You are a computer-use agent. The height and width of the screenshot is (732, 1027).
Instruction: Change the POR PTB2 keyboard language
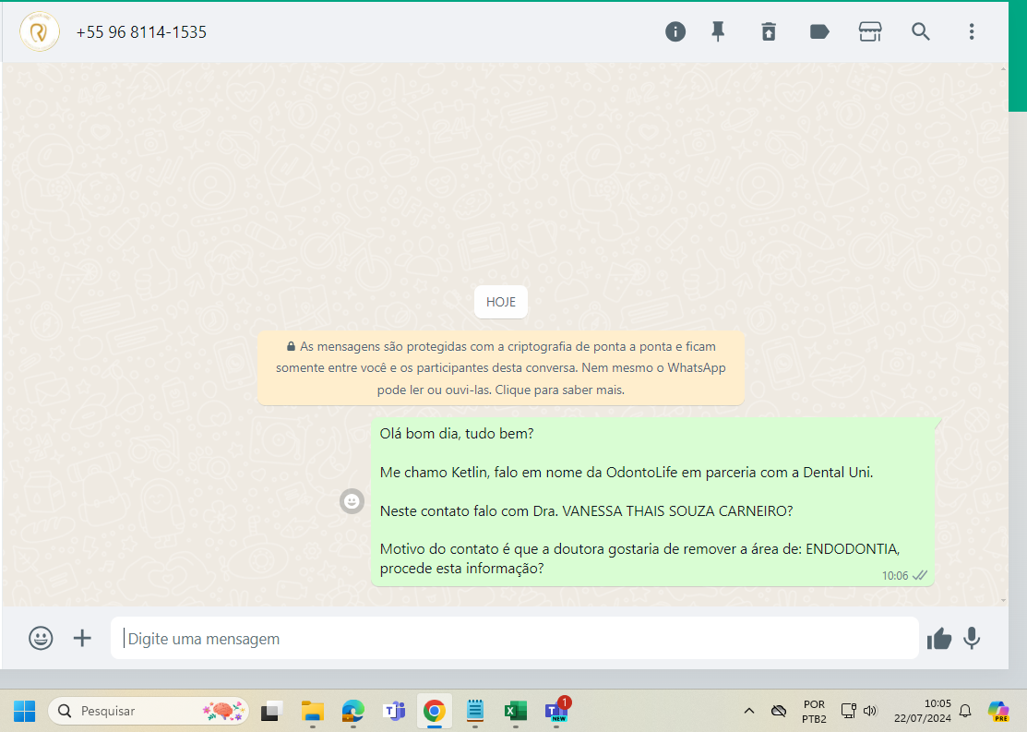(x=814, y=712)
